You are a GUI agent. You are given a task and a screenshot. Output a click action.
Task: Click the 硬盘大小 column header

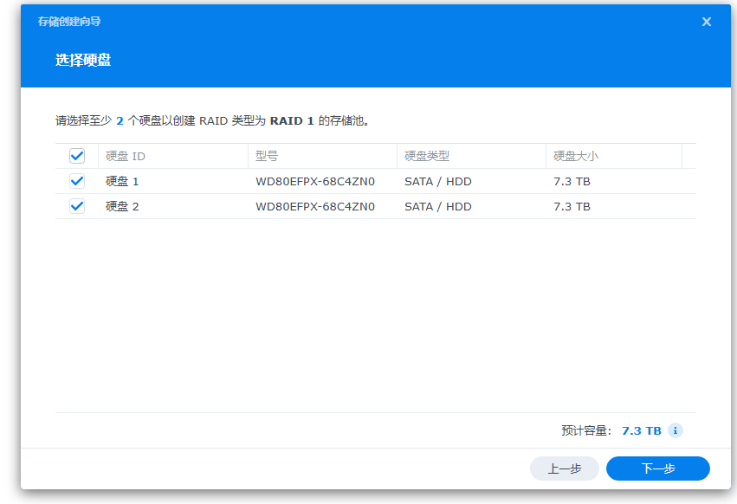click(576, 157)
